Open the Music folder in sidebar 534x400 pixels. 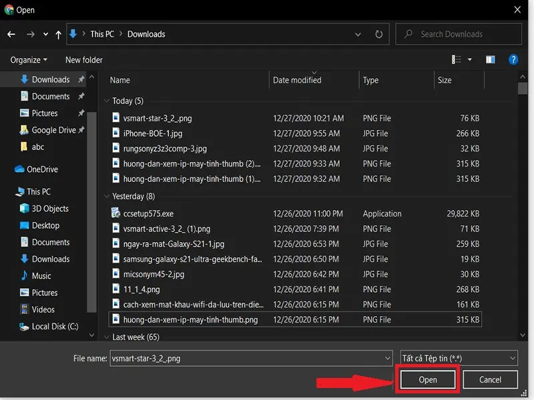(41, 276)
